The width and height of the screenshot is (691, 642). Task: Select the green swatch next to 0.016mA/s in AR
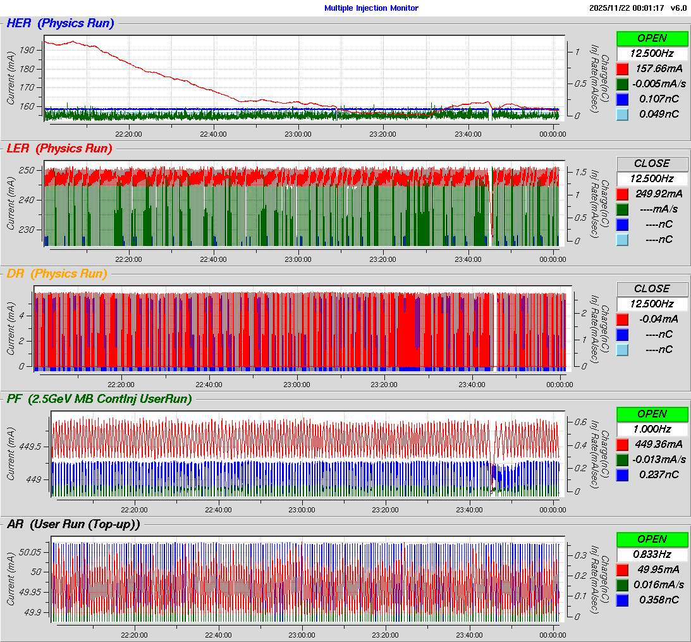tap(623, 584)
